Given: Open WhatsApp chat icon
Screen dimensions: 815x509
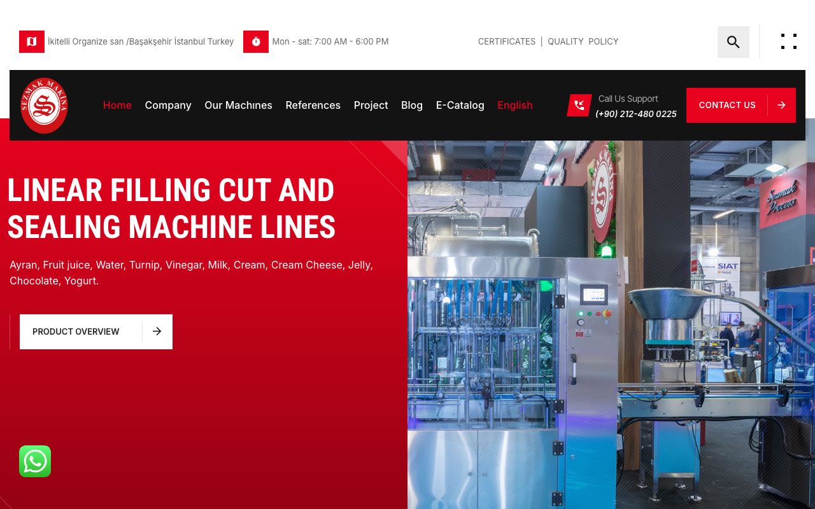Looking at the screenshot, I should click(x=35, y=461).
